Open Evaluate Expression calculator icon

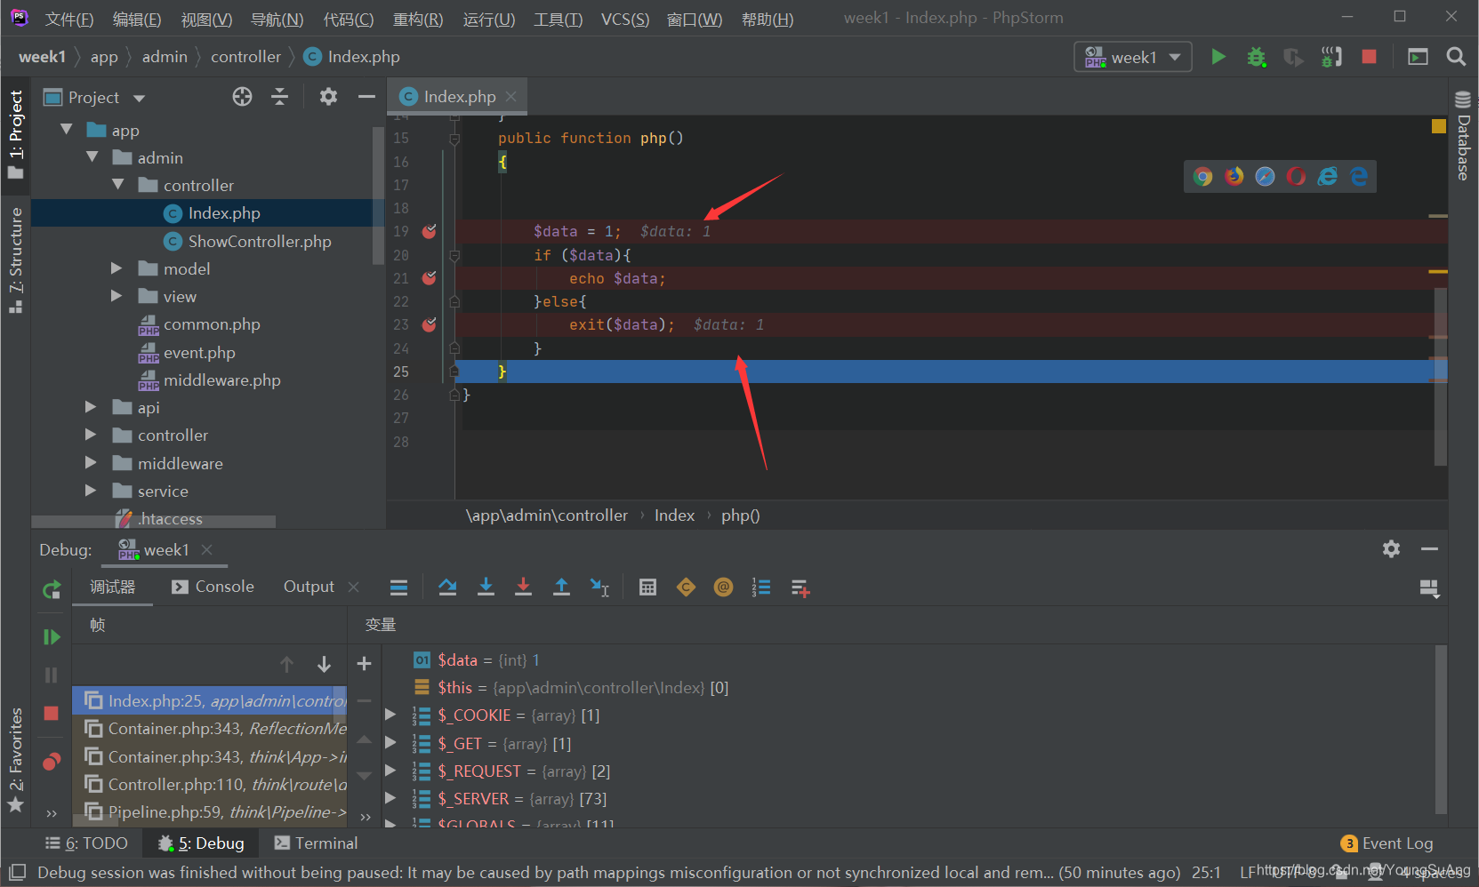(647, 587)
